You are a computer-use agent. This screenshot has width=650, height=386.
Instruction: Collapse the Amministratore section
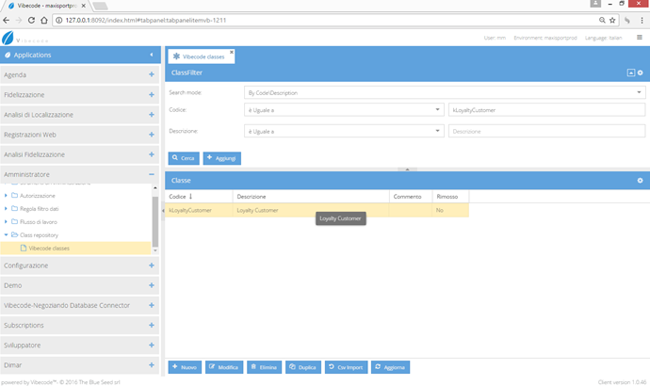click(x=152, y=174)
